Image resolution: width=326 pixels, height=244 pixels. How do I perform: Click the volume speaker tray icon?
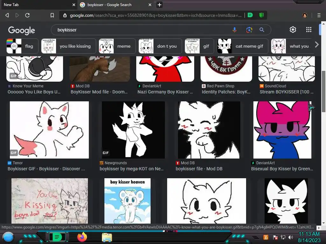click(291, 237)
